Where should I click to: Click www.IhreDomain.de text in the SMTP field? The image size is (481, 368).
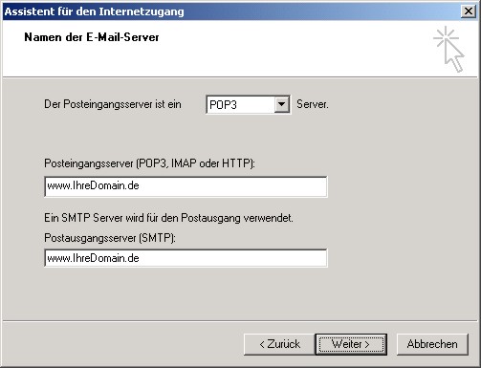tap(93, 258)
